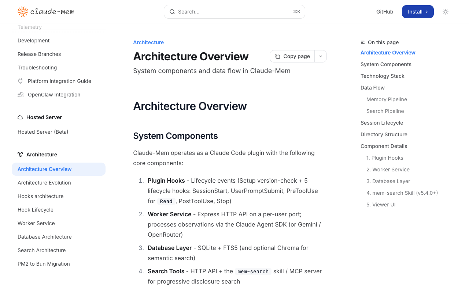Click the claude-mem sunburst logo

point(23,12)
